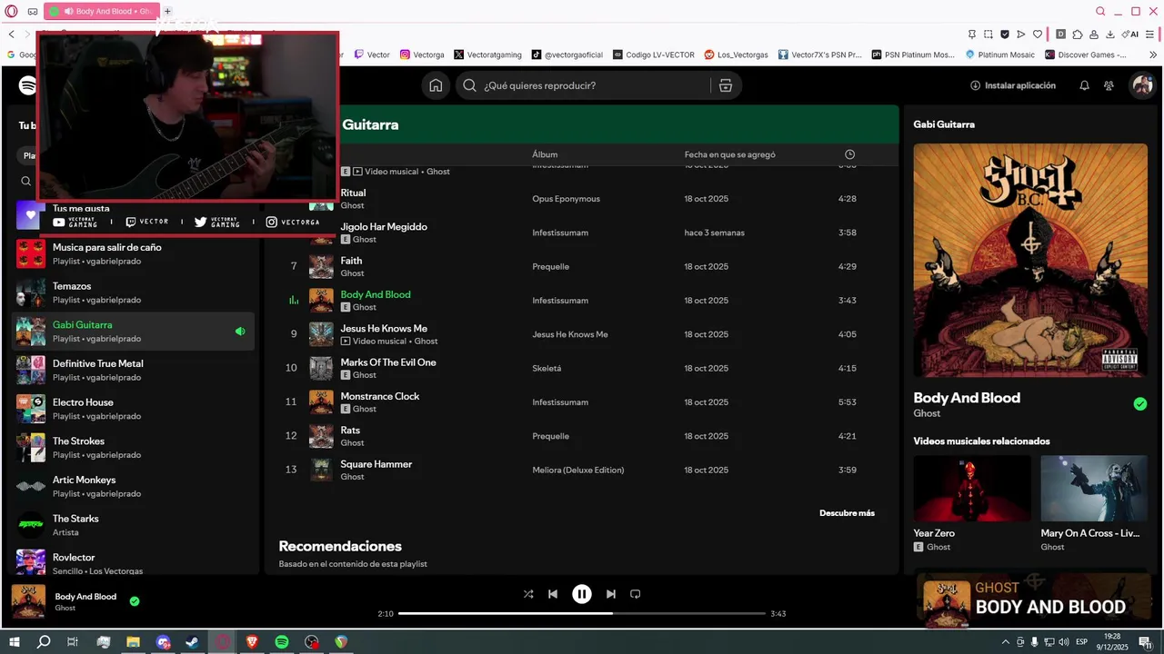The width and height of the screenshot is (1164, 654).
Task: Open the Musica para salir de caño playlist
Action: click(x=133, y=254)
